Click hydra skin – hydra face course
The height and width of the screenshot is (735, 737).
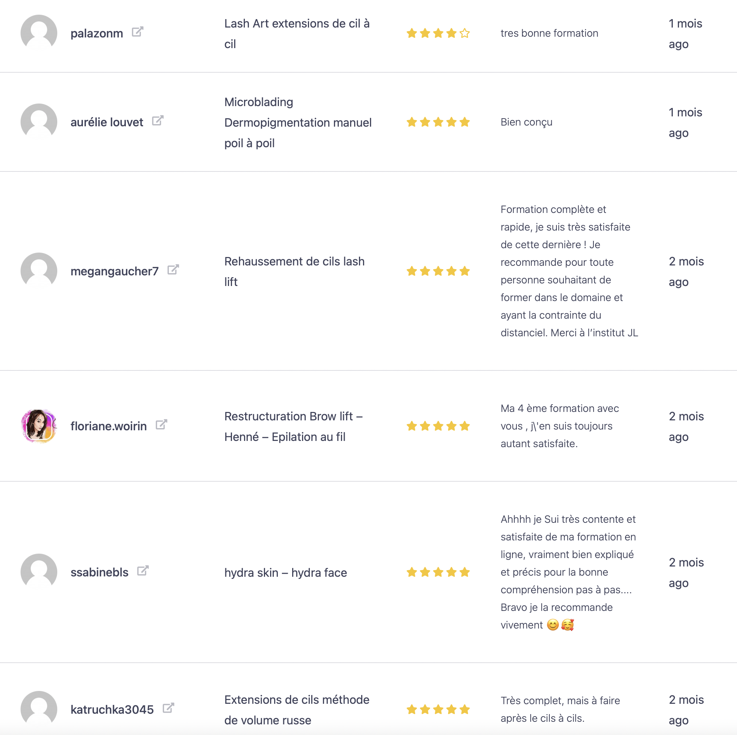(x=285, y=572)
